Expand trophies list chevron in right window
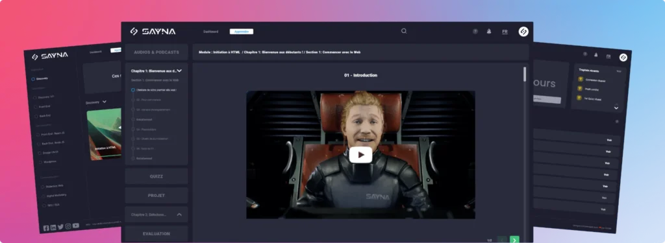 (x=616, y=108)
